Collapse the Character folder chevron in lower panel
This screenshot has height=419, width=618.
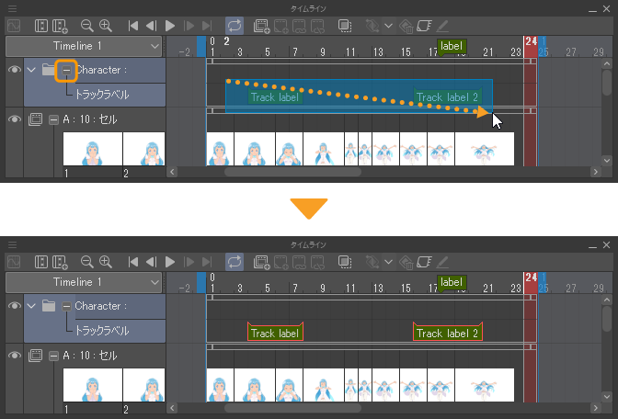[x=31, y=306]
